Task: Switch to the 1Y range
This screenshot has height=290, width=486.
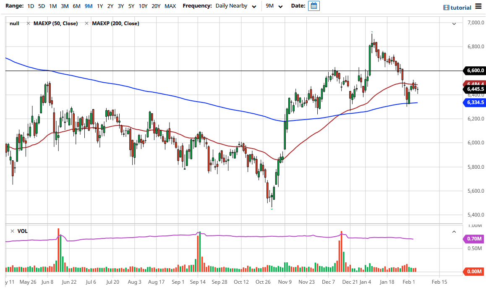Action: [99, 6]
